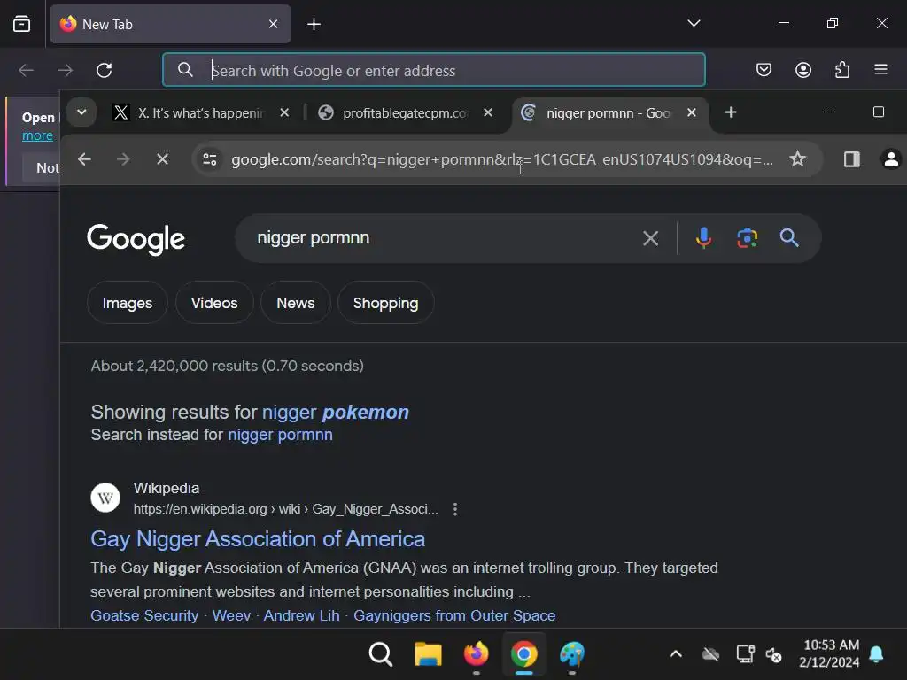The image size is (907, 680).
Task: Reload the page in Firefox
Action: [x=105, y=71]
